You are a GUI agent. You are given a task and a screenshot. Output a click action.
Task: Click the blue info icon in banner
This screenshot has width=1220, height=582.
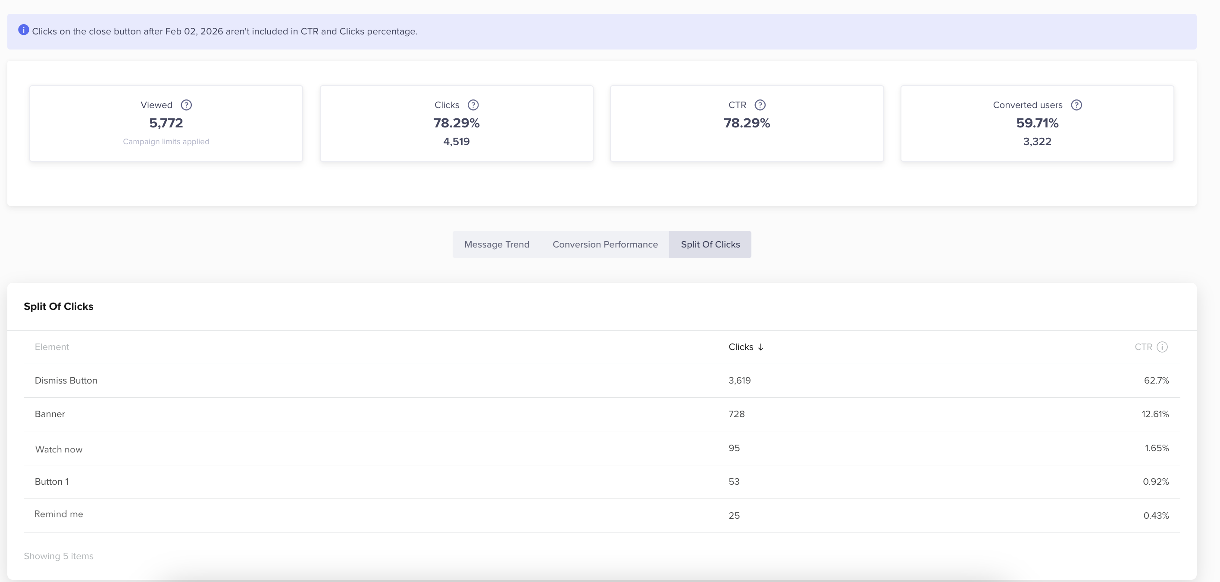point(23,30)
